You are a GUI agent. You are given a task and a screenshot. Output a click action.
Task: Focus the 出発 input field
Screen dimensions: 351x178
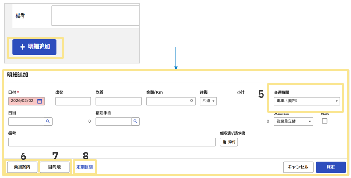click(73, 101)
